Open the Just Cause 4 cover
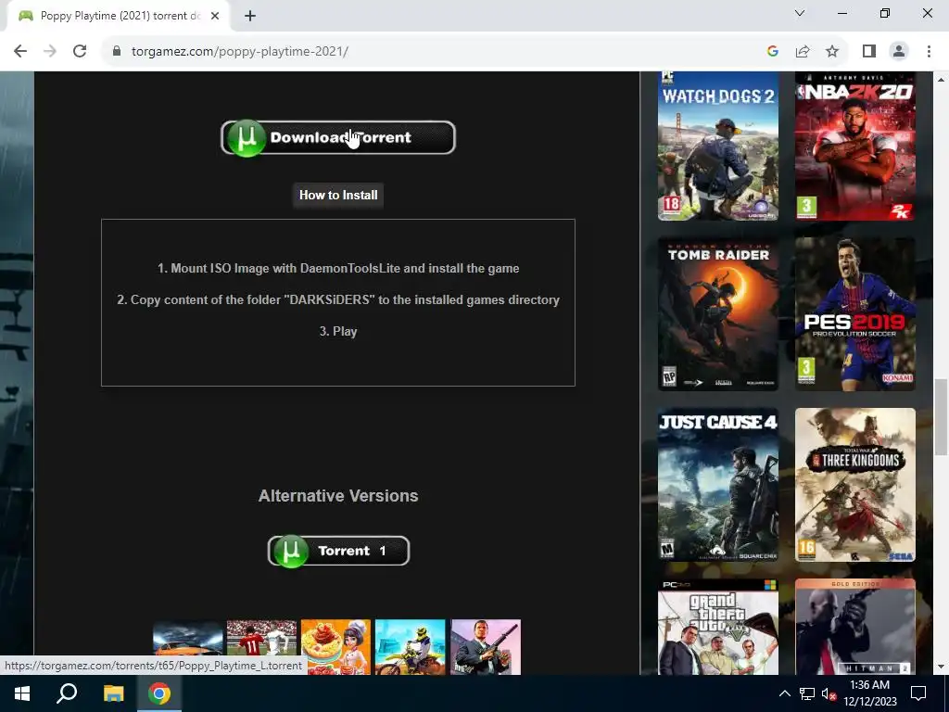This screenshot has height=712, width=949. pos(718,485)
